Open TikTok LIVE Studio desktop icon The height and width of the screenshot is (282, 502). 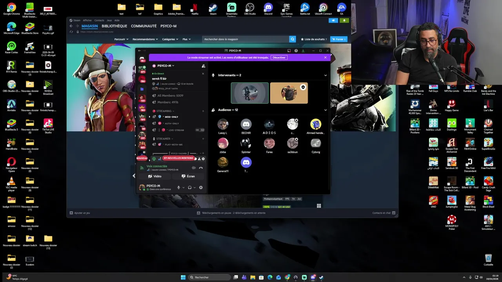coord(48,126)
